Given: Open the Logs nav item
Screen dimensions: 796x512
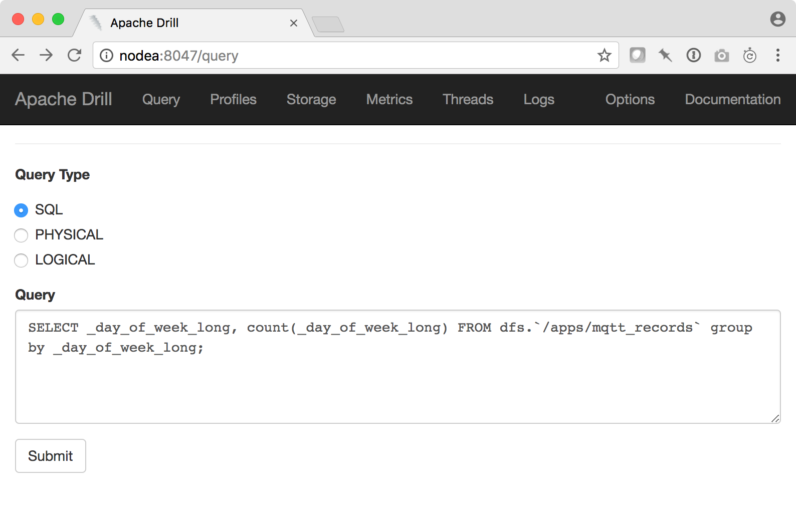Looking at the screenshot, I should (x=539, y=99).
